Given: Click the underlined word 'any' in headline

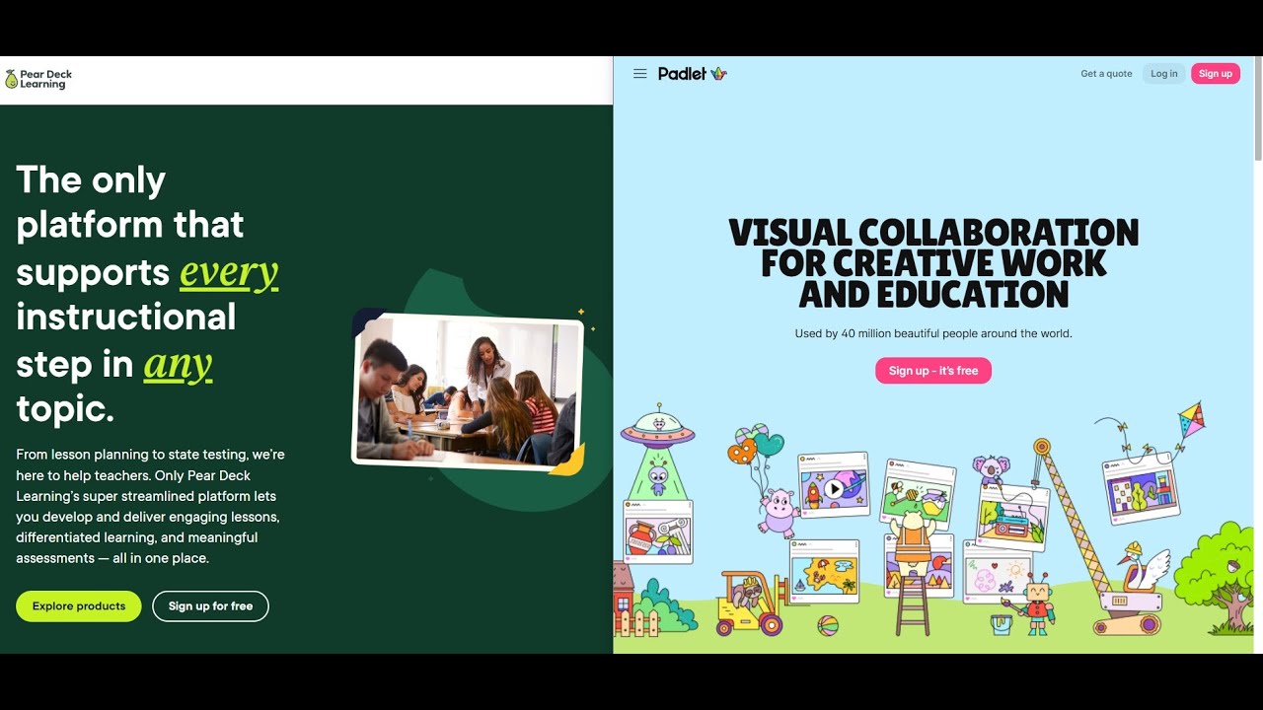Looking at the screenshot, I should (179, 364).
